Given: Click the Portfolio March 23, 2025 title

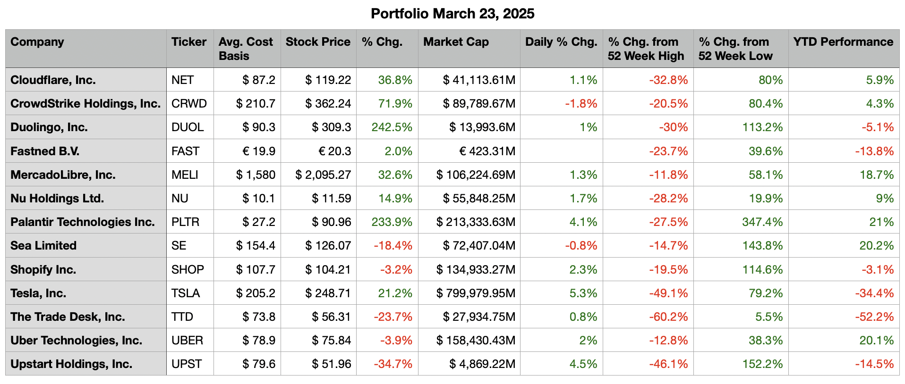Looking at the screenshot, I should (452, 14).
